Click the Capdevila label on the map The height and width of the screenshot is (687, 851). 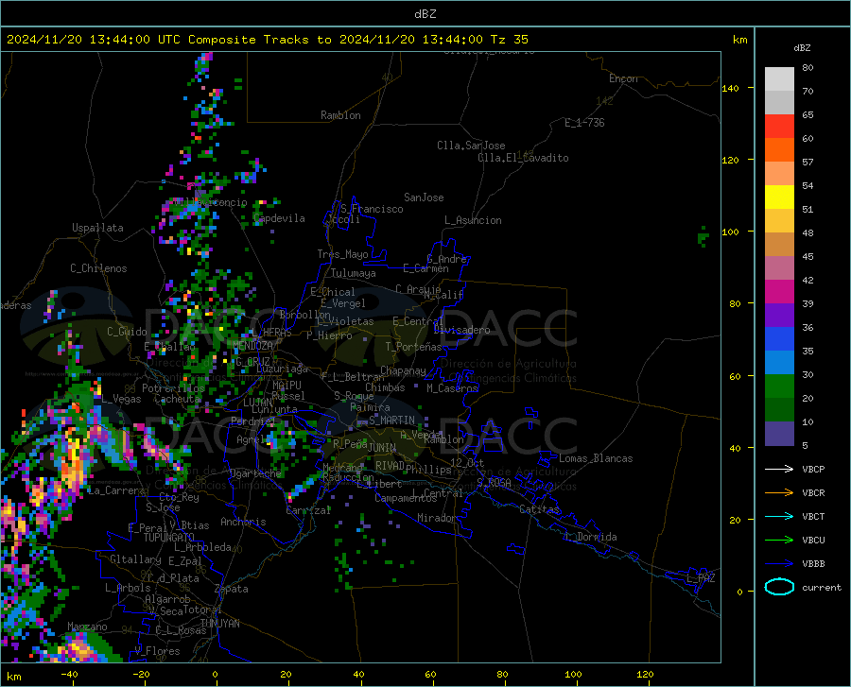coord(279,218)
